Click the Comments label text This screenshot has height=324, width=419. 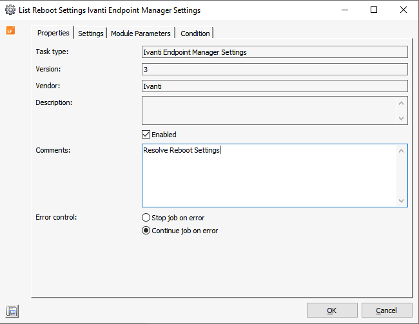pyautogui.click(x=53, y=150)
